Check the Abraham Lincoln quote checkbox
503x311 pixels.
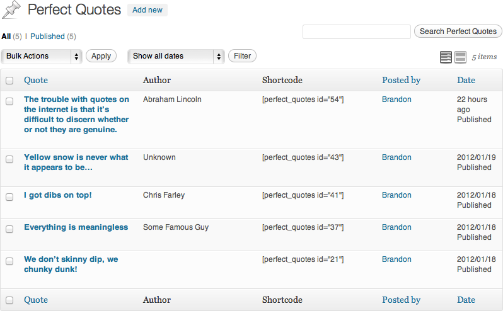[9, 101]
